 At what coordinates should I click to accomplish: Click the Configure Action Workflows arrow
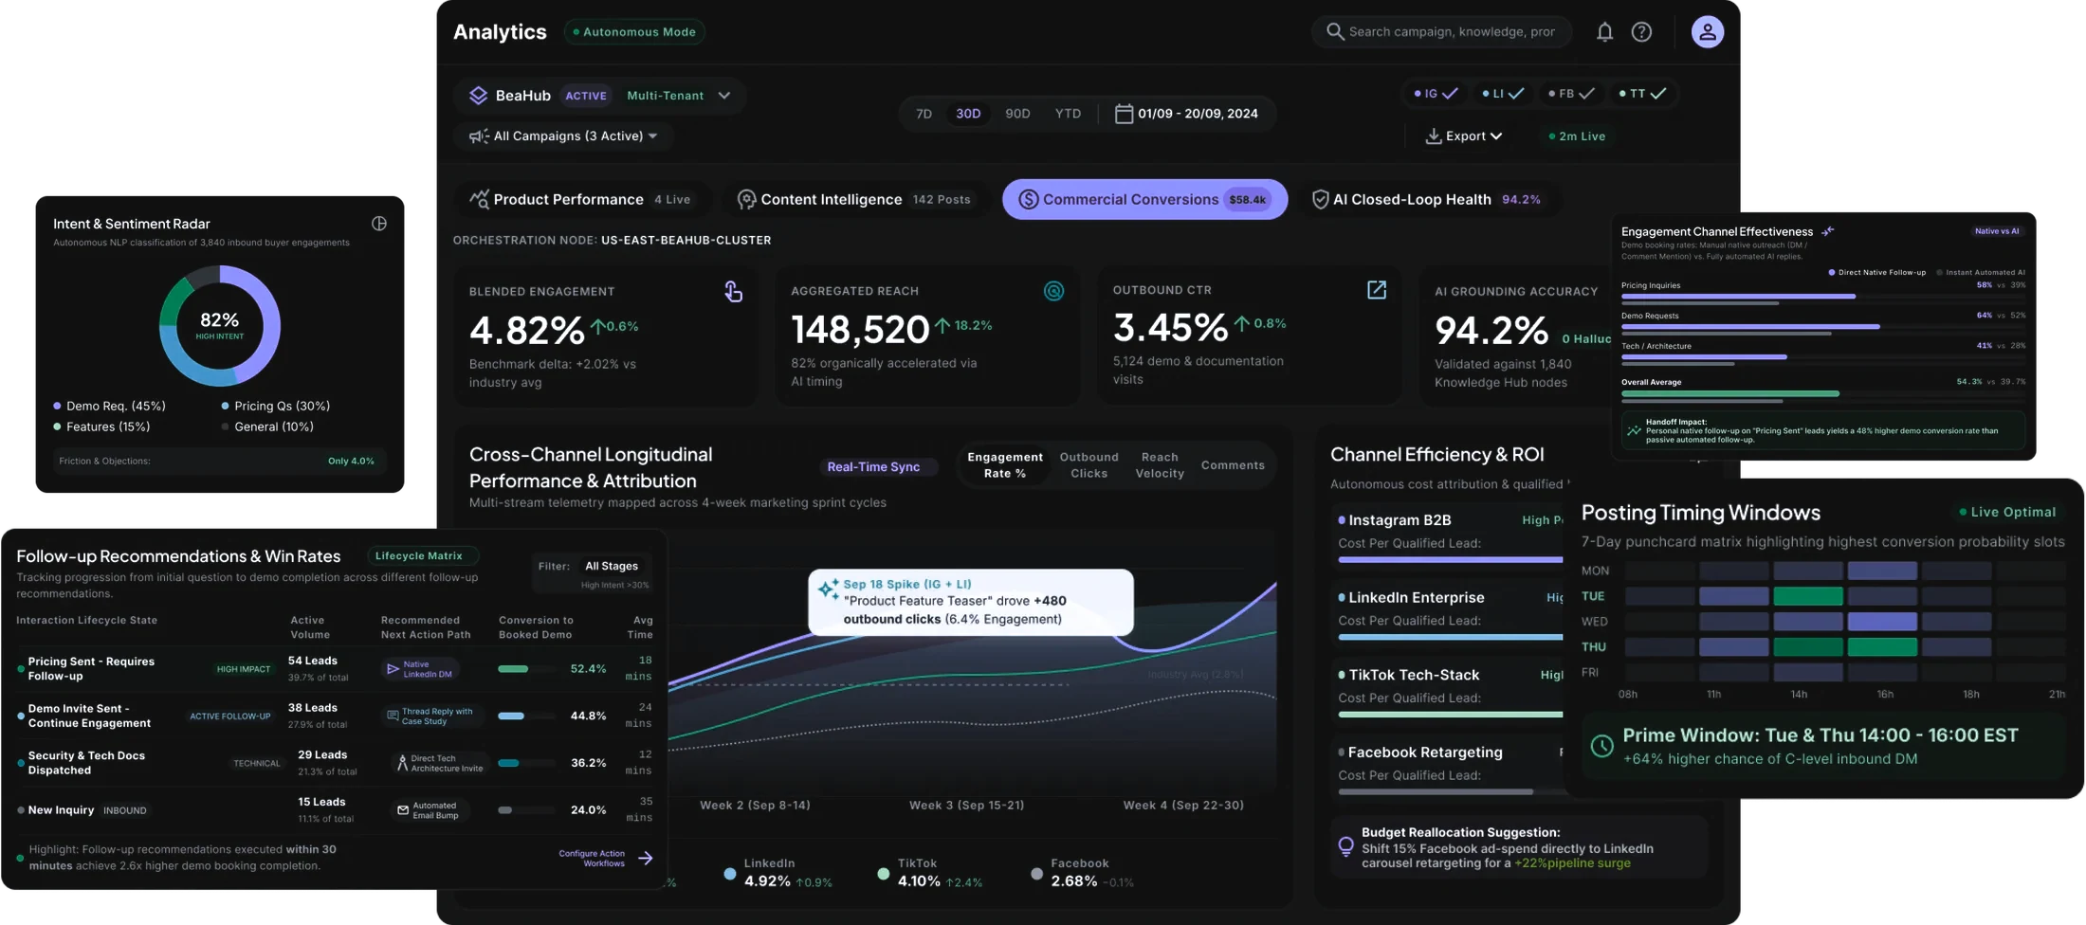(646, 858)
